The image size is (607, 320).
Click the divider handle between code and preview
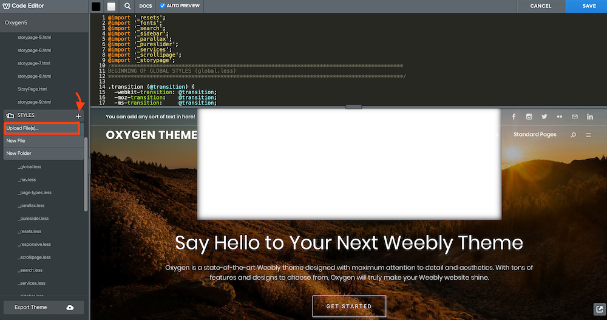(x=353, y=106)
